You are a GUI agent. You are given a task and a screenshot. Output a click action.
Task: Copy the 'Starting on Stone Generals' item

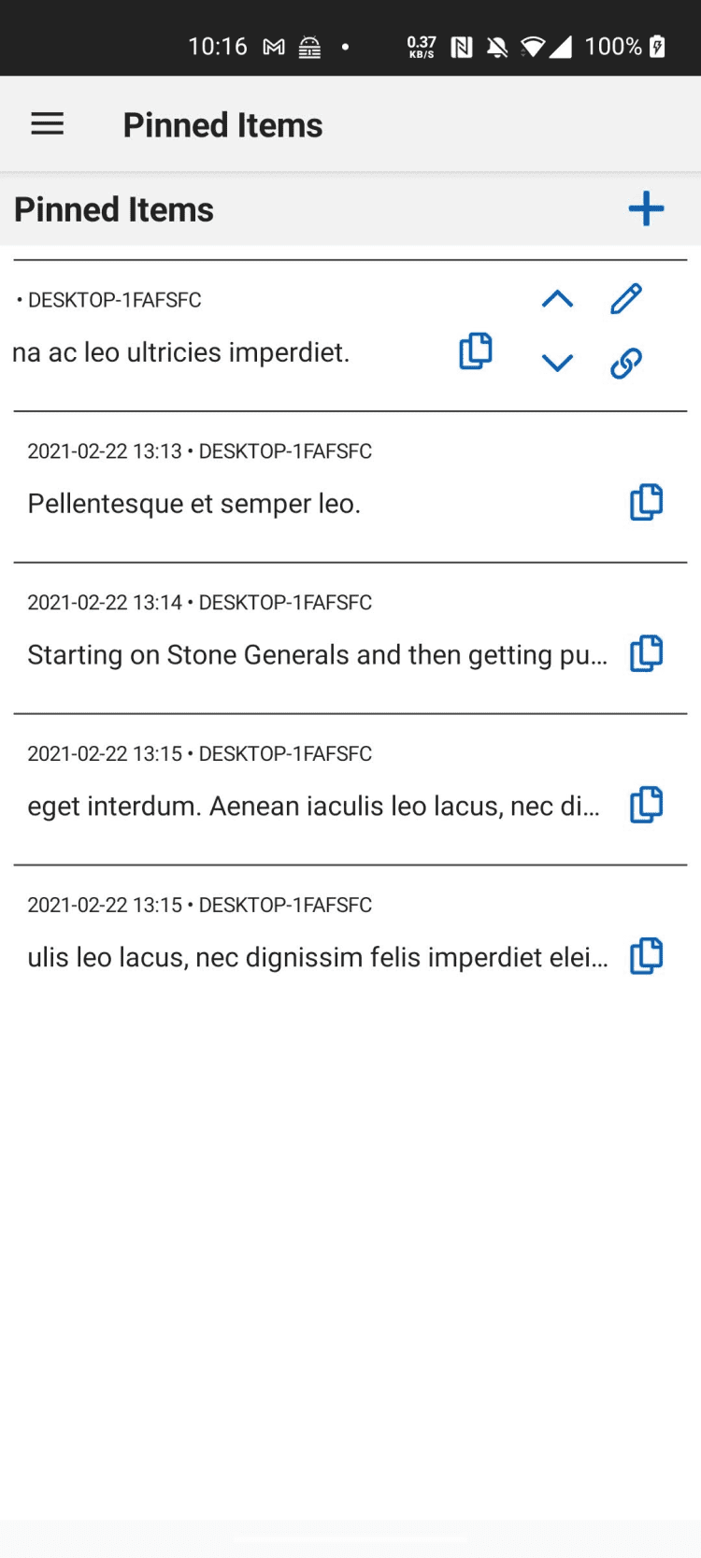tap(646, 654)
